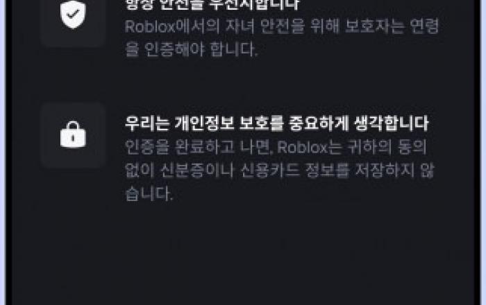
Task: Click the final '습니다.' text line
Action: [149, 194]
